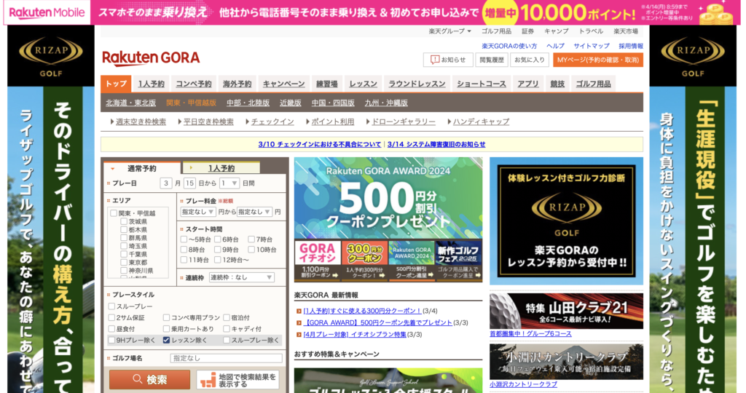Open MYページ reservation confirmation button

click(x=597, y=60)
